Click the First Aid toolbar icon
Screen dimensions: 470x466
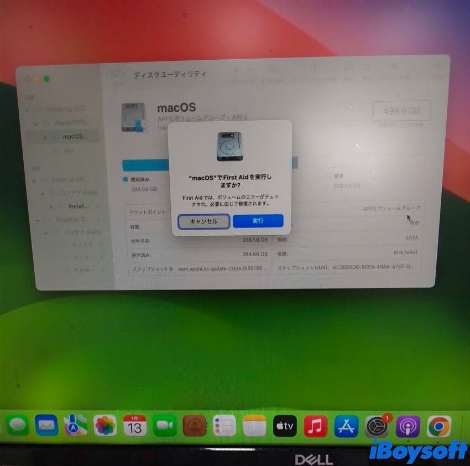pos(272,70)
